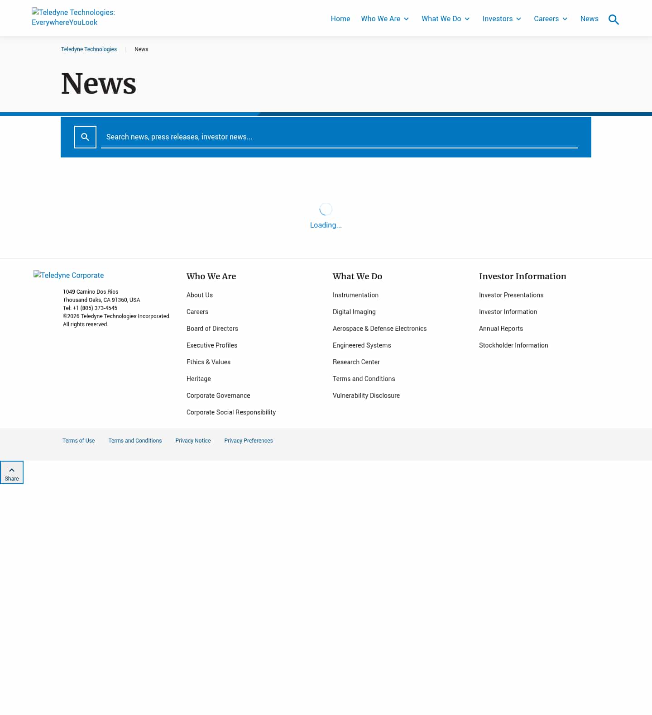This screenshot has height=715, width=652.
Task: Click the news search submit icon button
Action: [85, 137]
